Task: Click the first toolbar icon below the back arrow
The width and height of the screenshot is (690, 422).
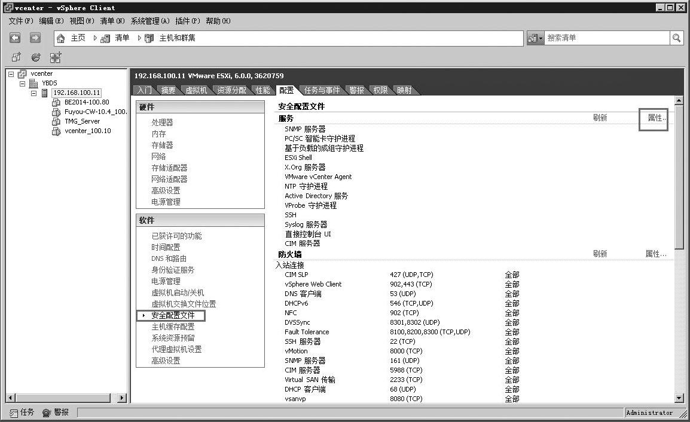Action: tap(16, 57)
